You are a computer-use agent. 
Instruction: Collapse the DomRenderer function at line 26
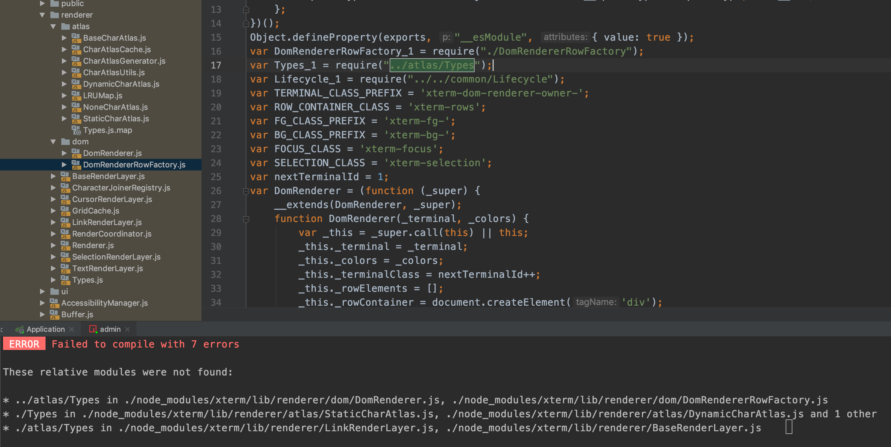point(246,190)
